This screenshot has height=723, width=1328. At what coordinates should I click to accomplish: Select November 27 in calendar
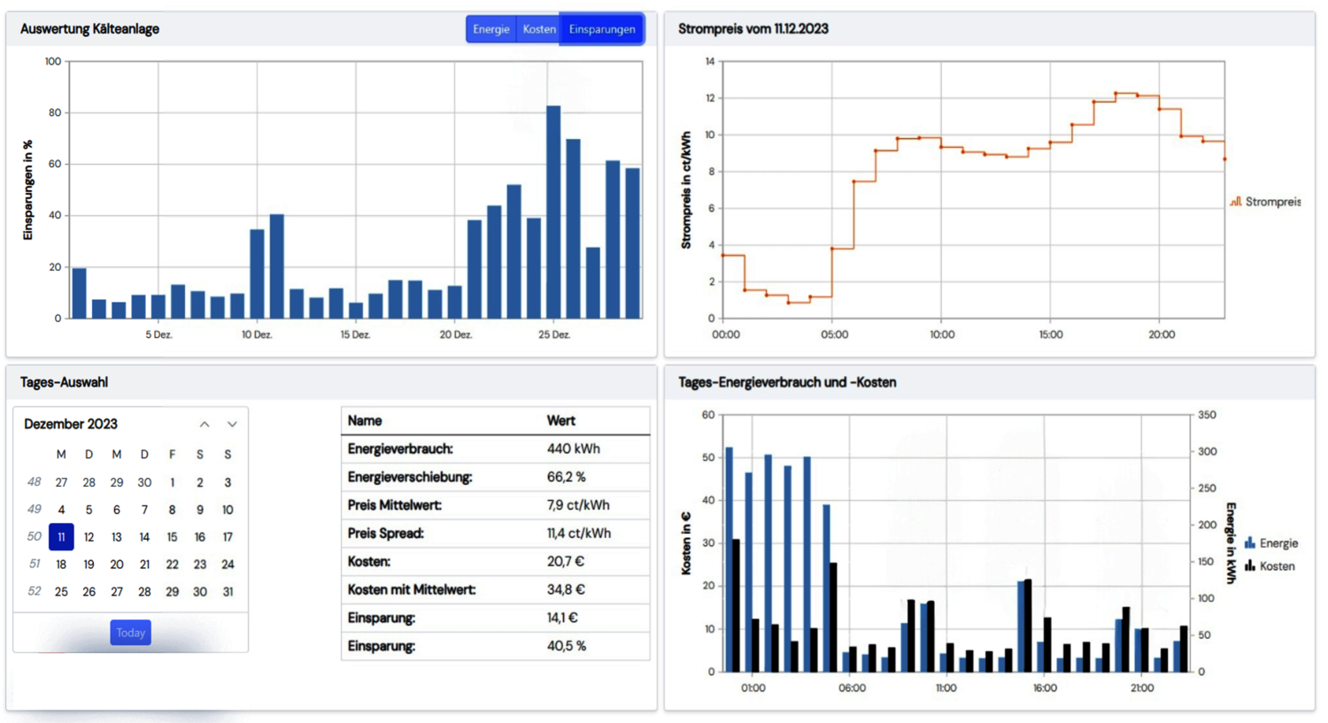(61, 483)
